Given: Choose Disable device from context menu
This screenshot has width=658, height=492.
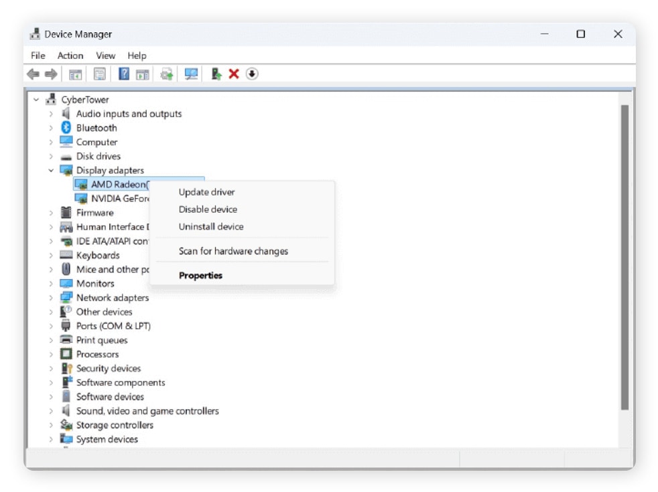Looking at the screenshot, I should (242, 209).
